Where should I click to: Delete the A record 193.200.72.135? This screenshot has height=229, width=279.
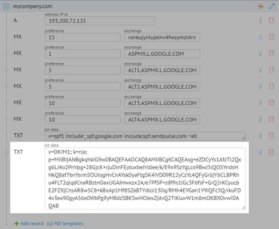[271, 20]
